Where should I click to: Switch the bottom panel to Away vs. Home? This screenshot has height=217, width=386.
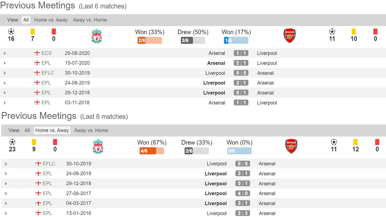91,130
